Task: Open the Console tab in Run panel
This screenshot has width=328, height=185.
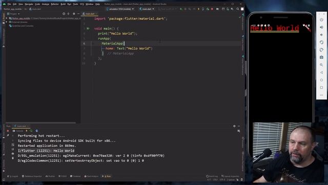Action: click(18, 131)
